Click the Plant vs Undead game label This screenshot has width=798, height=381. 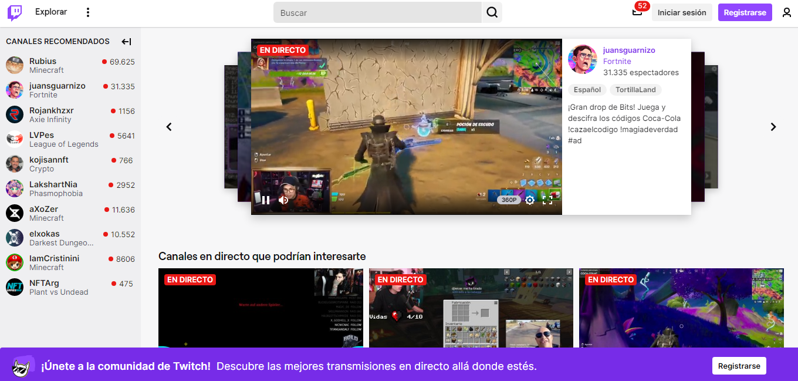(59, 292)
